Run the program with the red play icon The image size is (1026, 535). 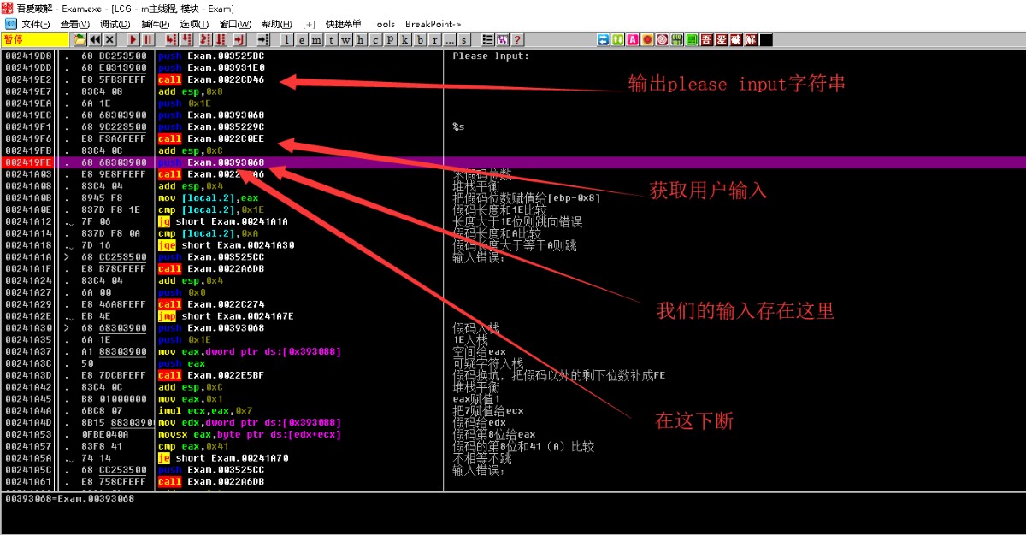[133, 39]
